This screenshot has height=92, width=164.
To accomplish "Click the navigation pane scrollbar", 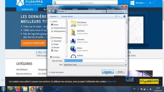I will [67, 38].
